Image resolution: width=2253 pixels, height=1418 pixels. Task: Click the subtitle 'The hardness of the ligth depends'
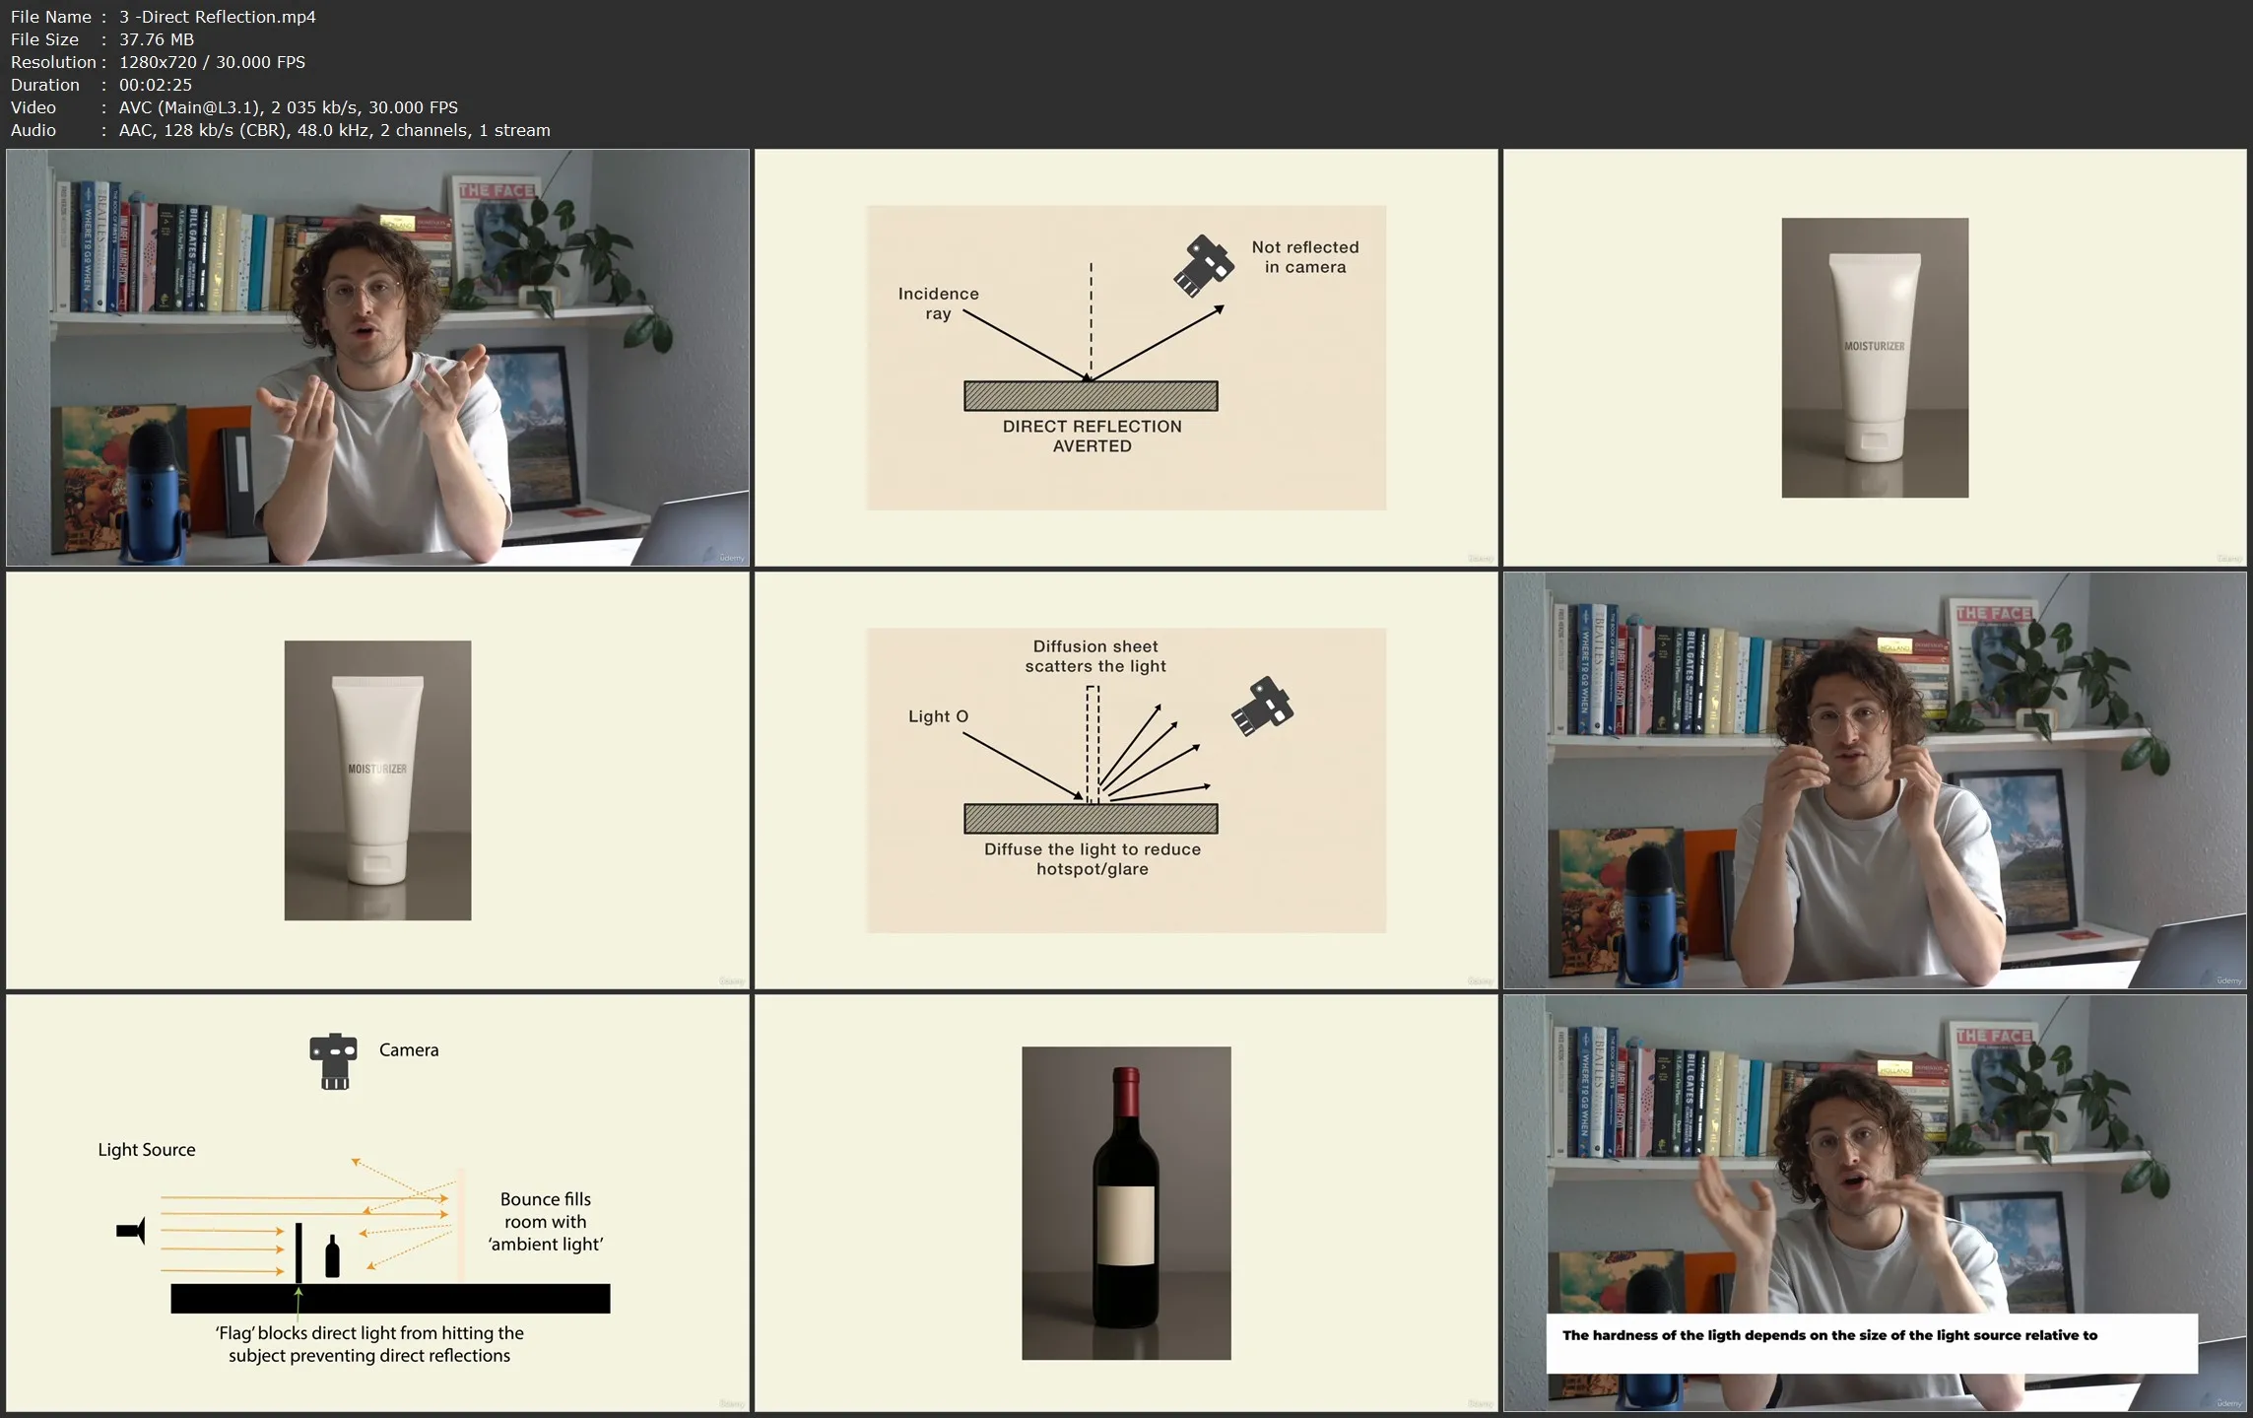1829,1335
